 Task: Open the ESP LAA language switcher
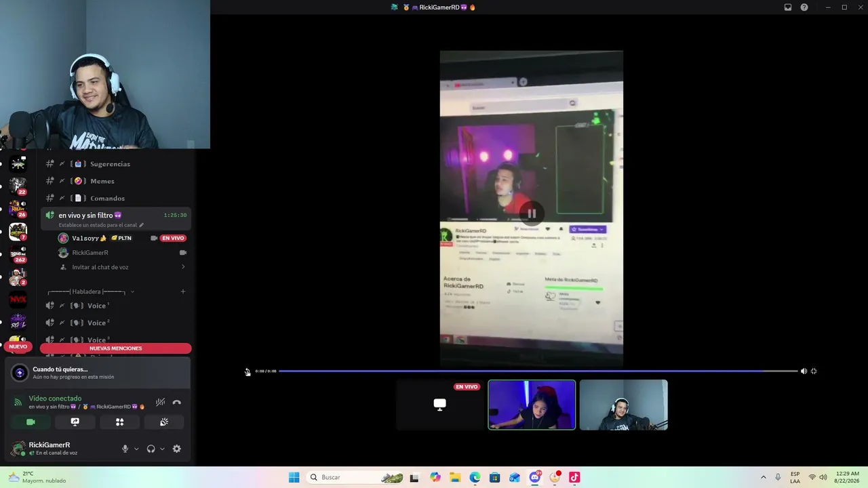[x=795, y=477]
